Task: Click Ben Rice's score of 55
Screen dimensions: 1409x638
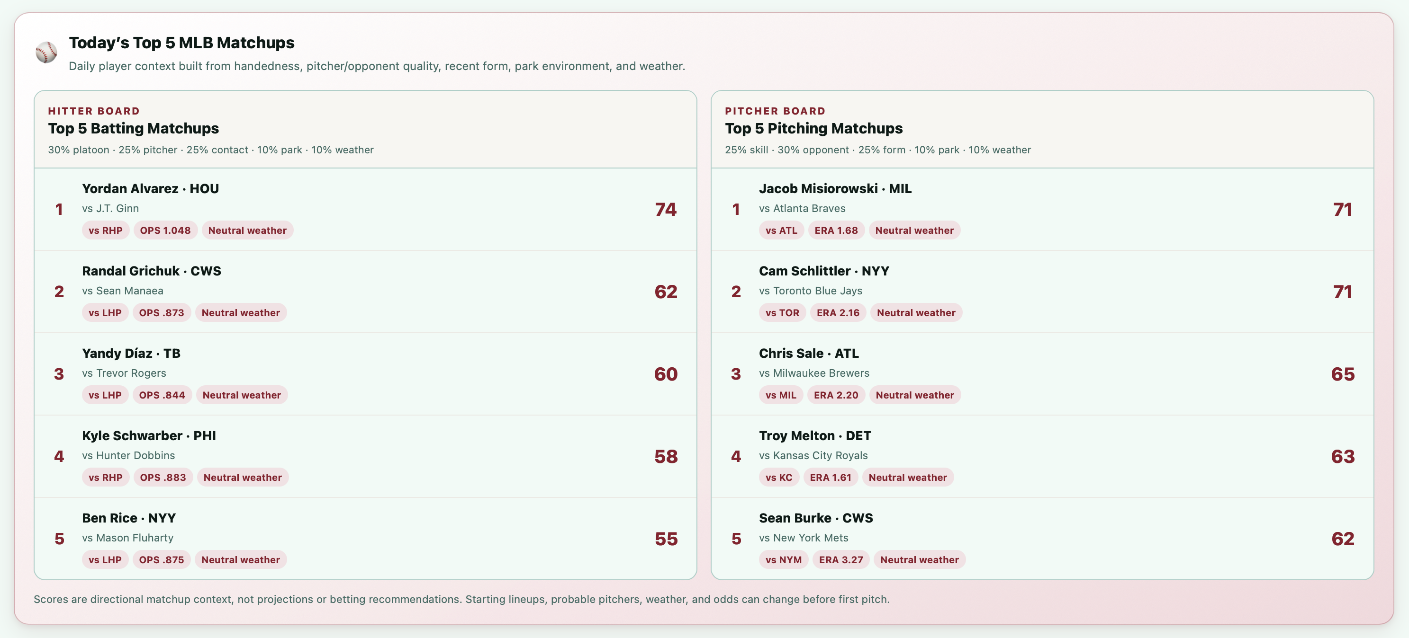Action: pyautogui.click(x=666, y=539)
